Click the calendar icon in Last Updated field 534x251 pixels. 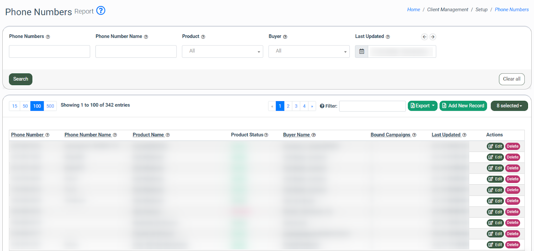[361, 51]
